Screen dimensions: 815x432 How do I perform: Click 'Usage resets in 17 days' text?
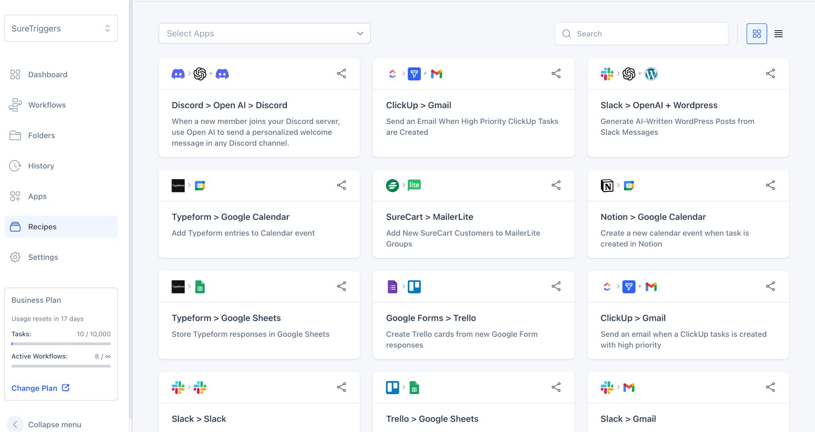[47, 319]
